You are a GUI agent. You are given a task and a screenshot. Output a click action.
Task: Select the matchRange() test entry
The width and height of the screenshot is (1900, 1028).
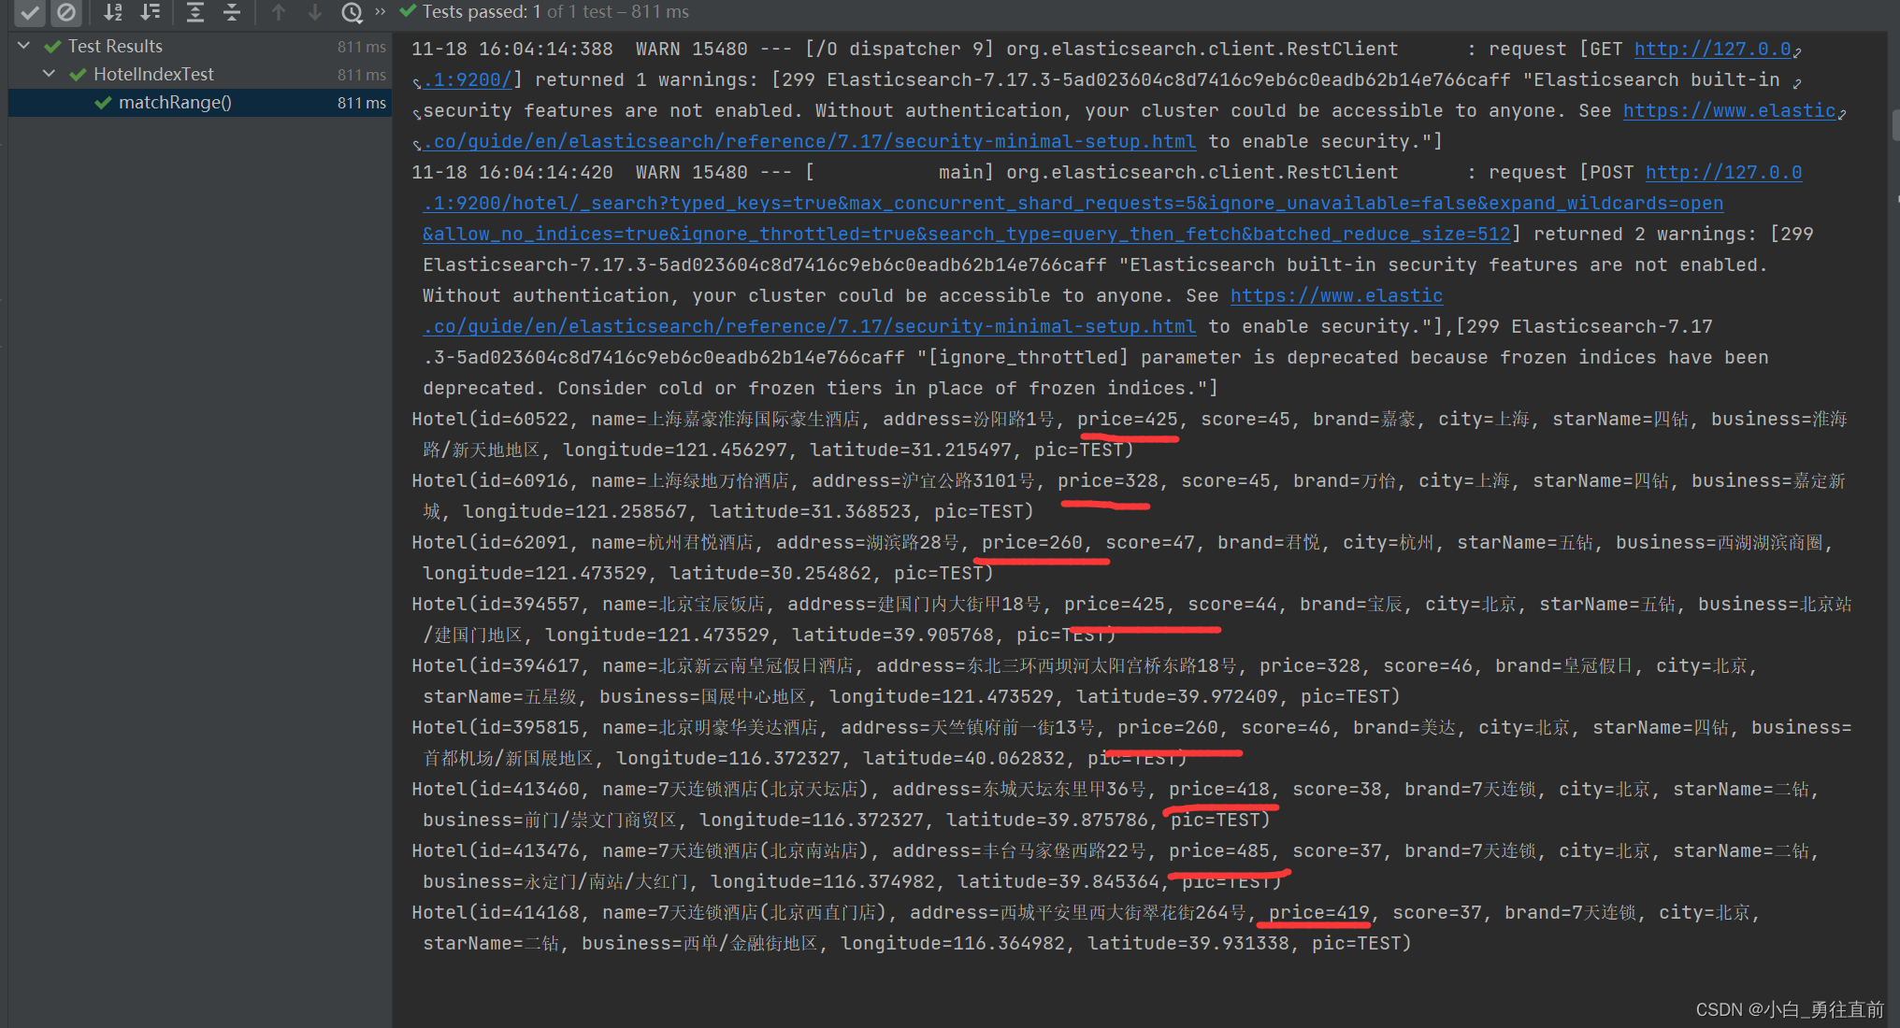tap(175, 103)
